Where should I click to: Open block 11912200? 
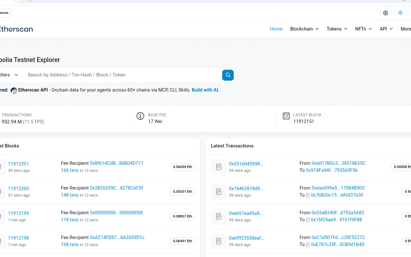[x=18, y=189]
